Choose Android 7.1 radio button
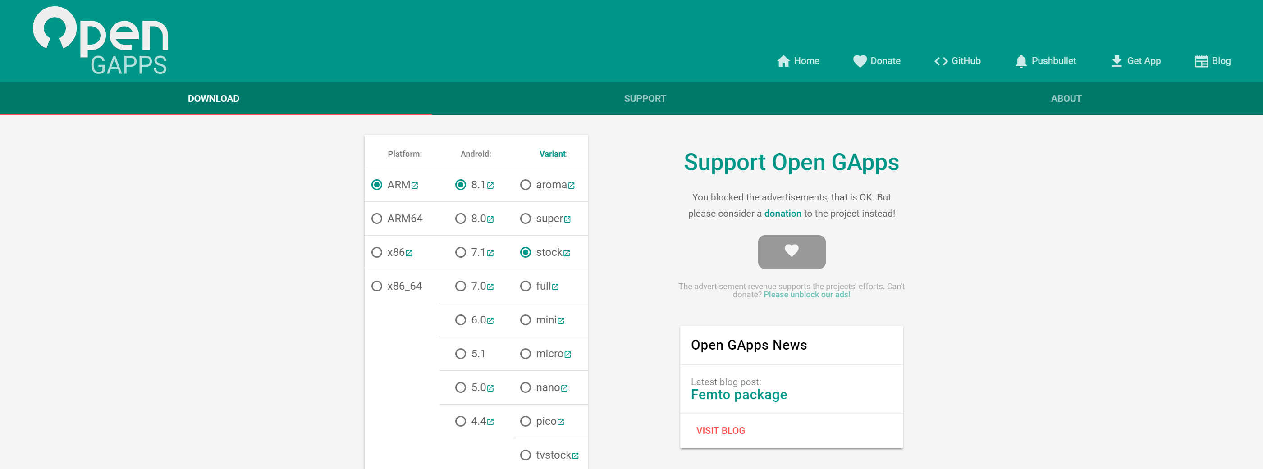Image resolution: width=1263 pixels, height=469 pixels. [x=460, y=252]
